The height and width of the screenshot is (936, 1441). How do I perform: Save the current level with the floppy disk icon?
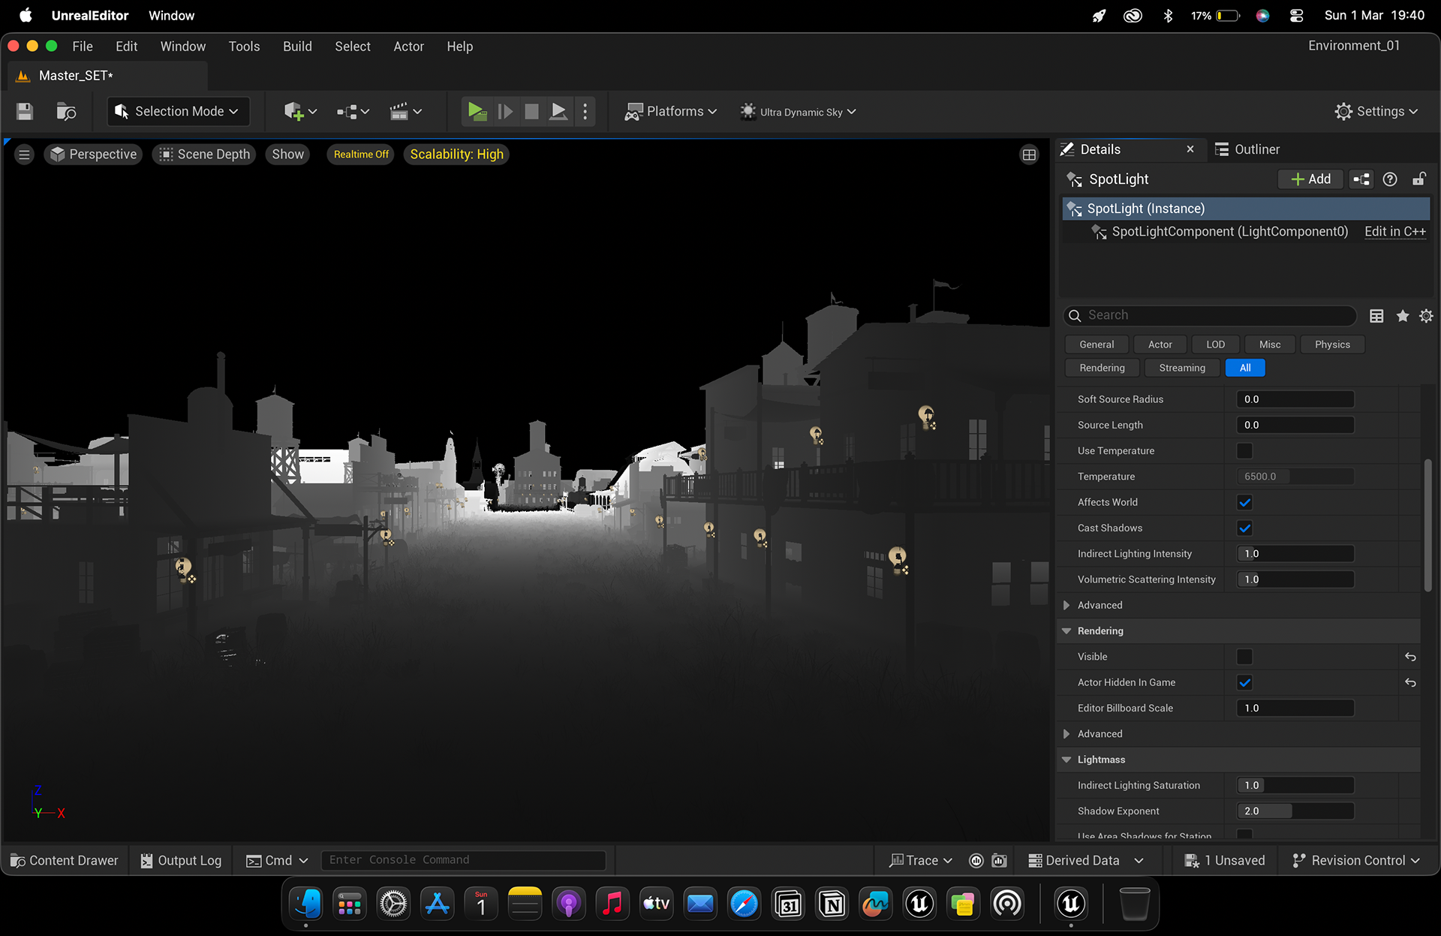[x=25, y=112]
